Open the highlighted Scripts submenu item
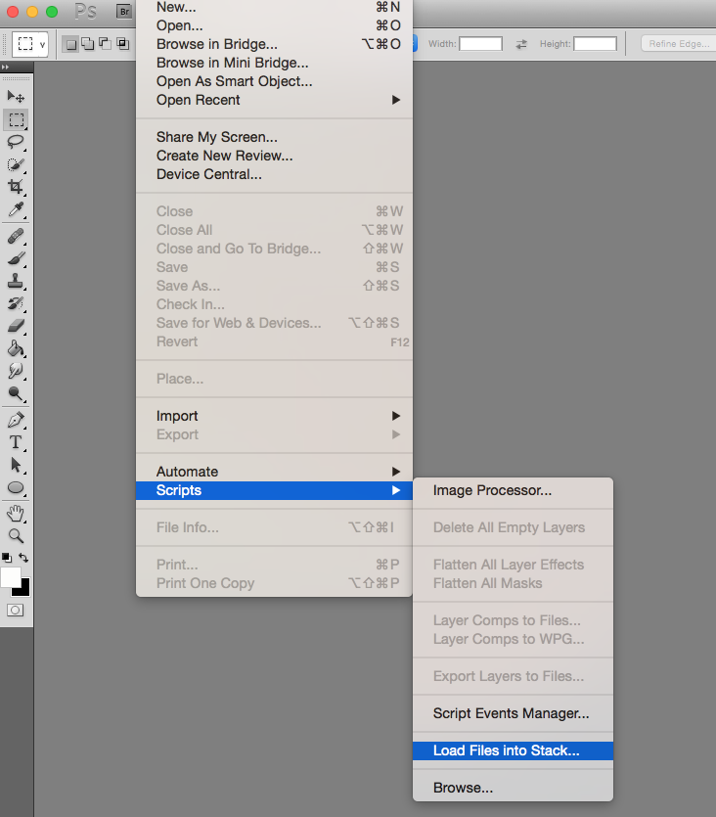716x817 pixels. click(274, 490)
